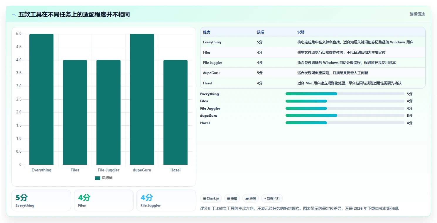Select the 表格 chip

tap(232, 198)
